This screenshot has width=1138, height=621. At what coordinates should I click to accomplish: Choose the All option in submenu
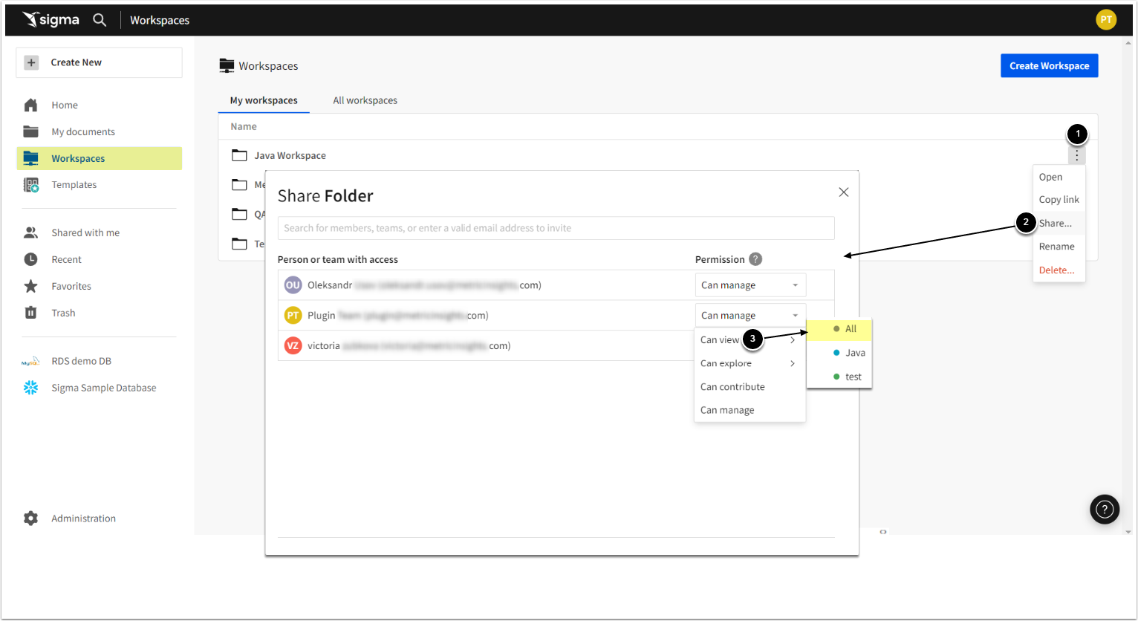click(x=839, y=329)
